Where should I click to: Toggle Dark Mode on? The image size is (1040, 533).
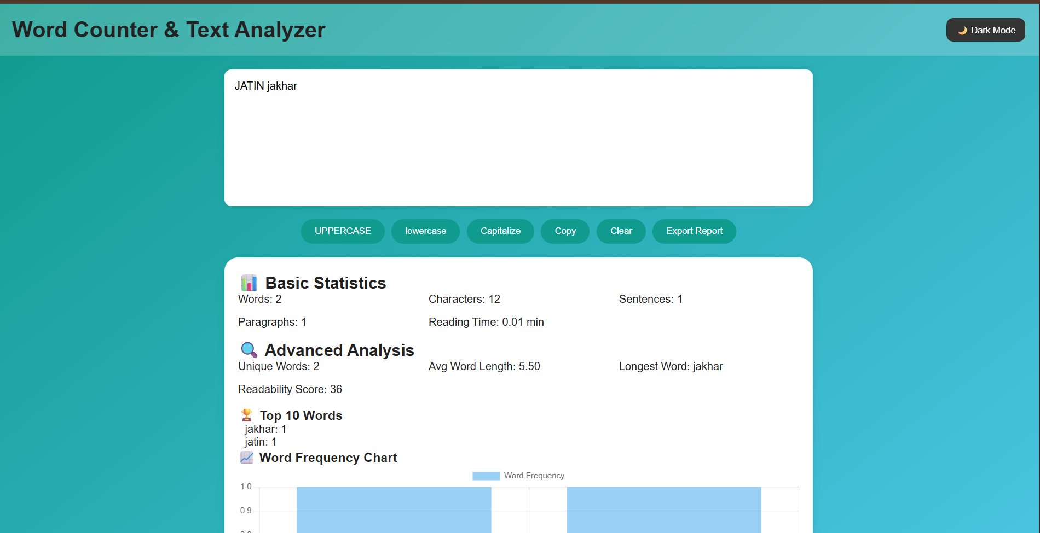click(x=985, y=30)
